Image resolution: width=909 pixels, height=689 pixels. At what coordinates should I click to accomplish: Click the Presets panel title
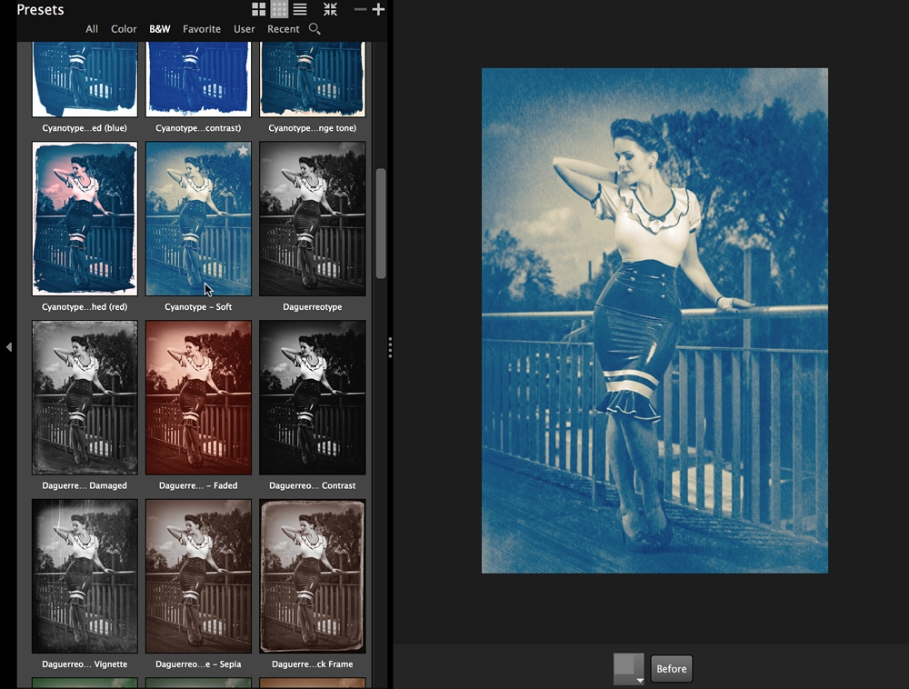[x=40, y=10]
